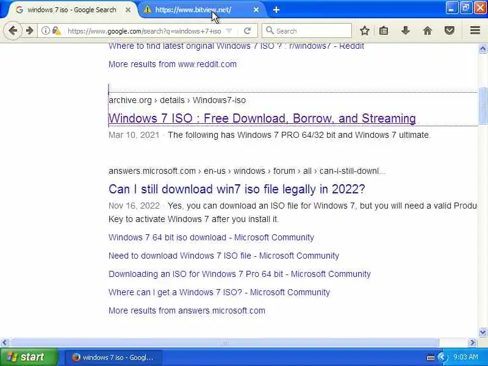The width and height of the screenshot is (488, 366).
Task: Click the vertical scrollbar thumb
Action: pyautogui.click(x=483, y=106)
